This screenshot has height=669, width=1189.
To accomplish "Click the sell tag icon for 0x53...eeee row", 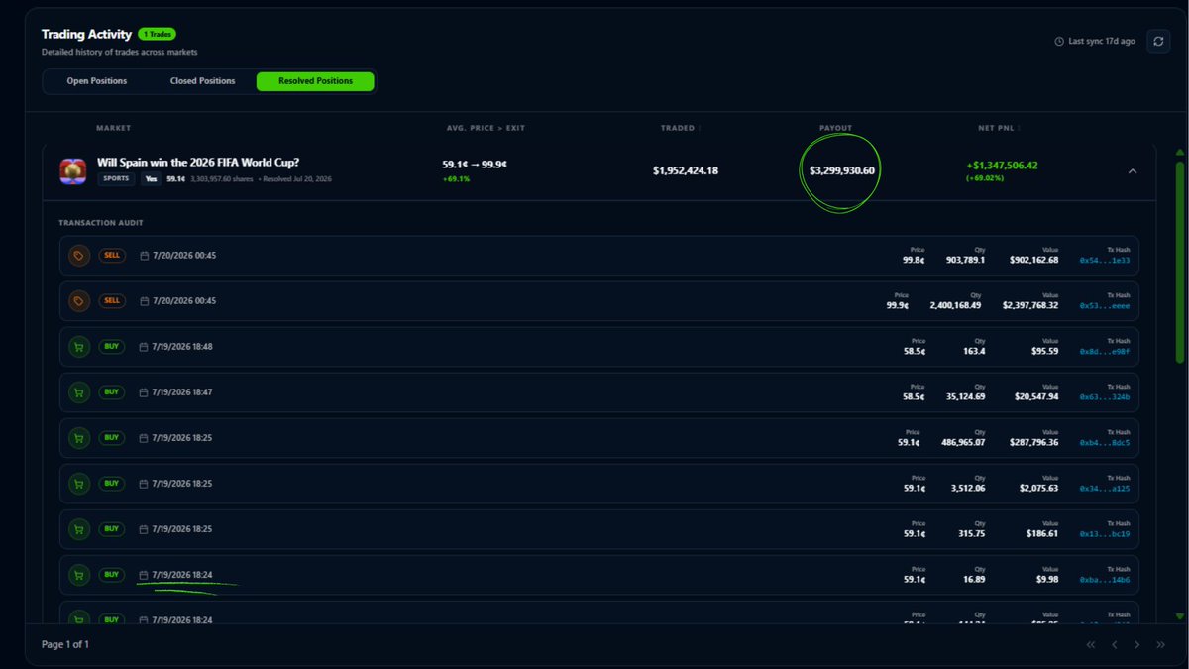I will pyautogui.click(x=79, y=301).
